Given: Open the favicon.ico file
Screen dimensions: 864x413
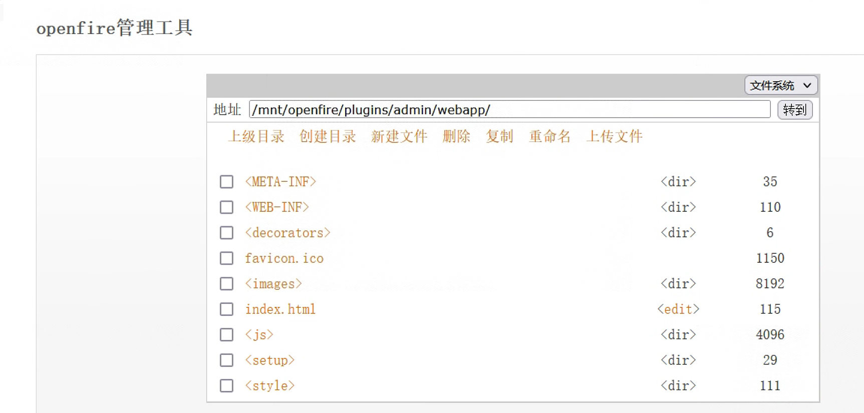Looking at the screenshot, I should pyautogui.click(x=284, y=258).
